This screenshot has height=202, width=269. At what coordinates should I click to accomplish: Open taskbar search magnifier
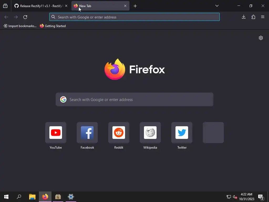pyautogui.click(x=19, y=197)
